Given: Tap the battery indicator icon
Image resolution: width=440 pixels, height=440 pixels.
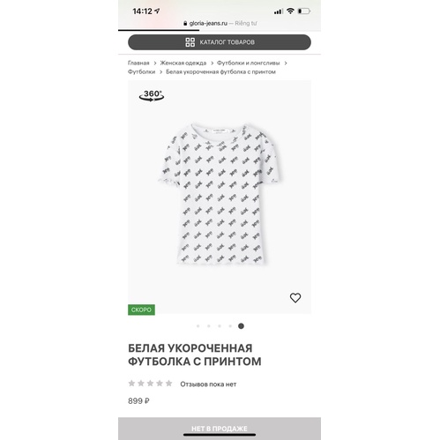Looking at the screenshot, I should (304, 11).
